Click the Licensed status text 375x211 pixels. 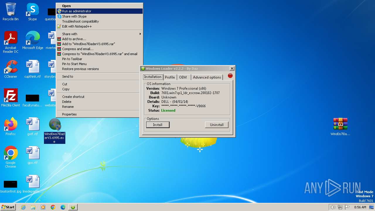tap(168, 110)
